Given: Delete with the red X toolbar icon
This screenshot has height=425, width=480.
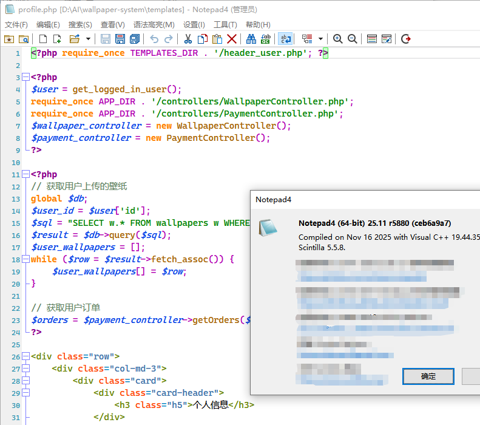Looking at the screenshot, I should pos(232,39).
